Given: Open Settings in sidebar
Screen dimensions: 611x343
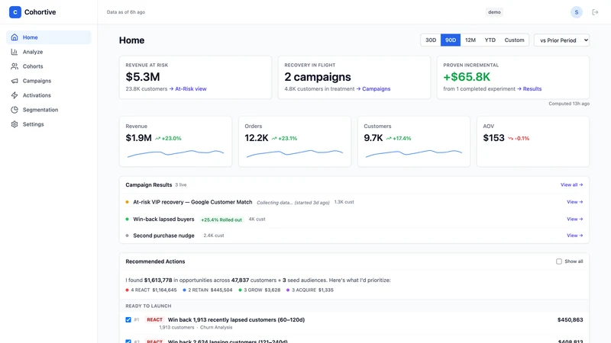Looking at the screenshot, I should (x=48, y=124).
